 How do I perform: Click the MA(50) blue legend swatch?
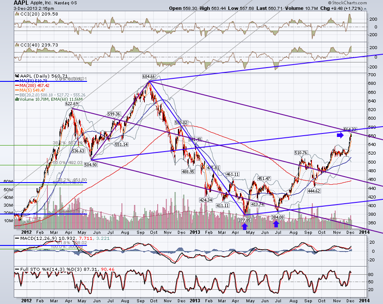coord(17,81)
